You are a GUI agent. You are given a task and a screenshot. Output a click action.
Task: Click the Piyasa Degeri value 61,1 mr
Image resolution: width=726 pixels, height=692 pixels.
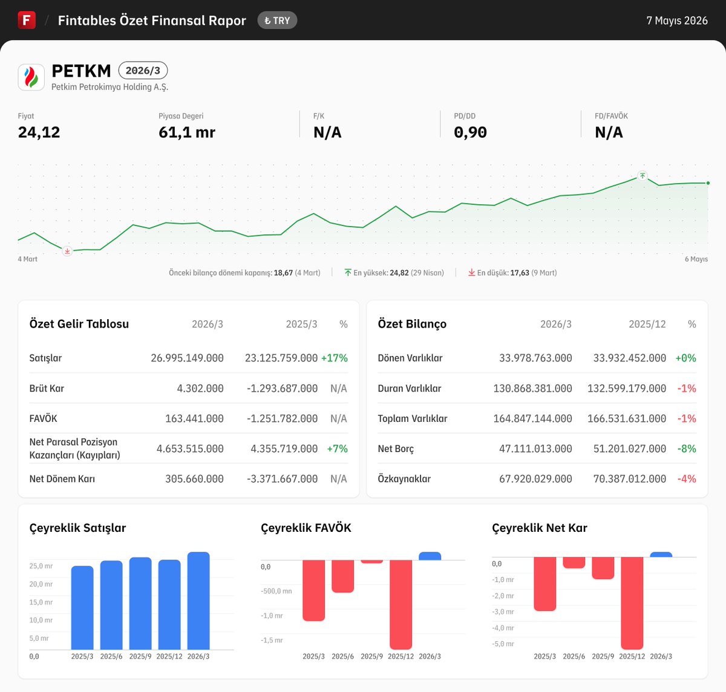[187, 132]
